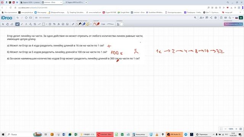This screenshot has height=137, width=244.
Task: Open the fill color bucket
Action: pos(118,24)
